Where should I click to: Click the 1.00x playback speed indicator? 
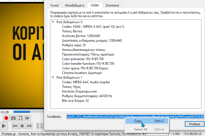click(x=176, y=134)
